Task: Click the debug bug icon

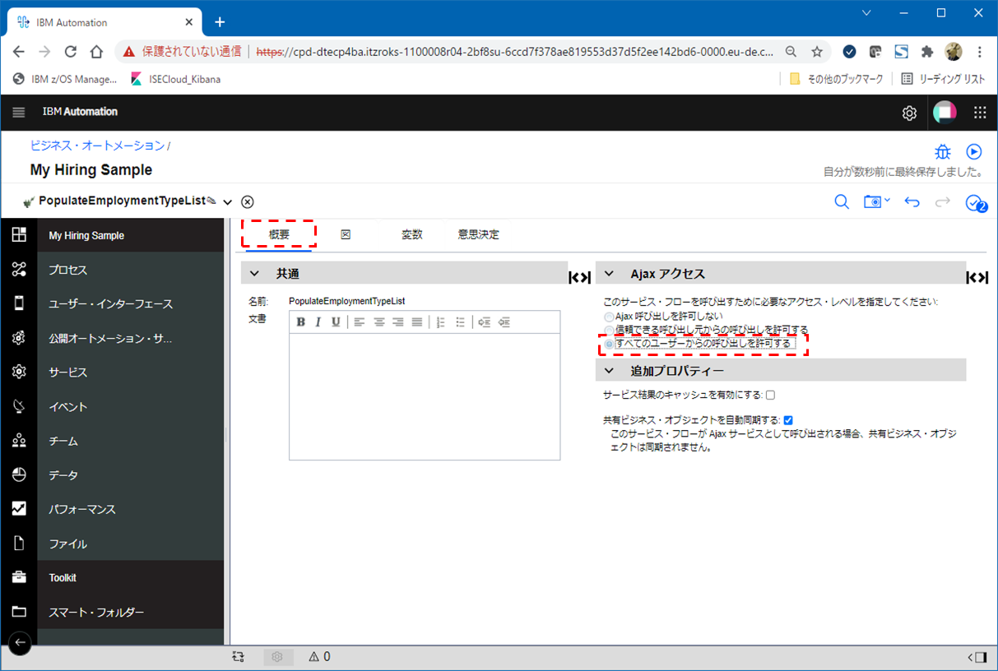Action: point(943,152)
